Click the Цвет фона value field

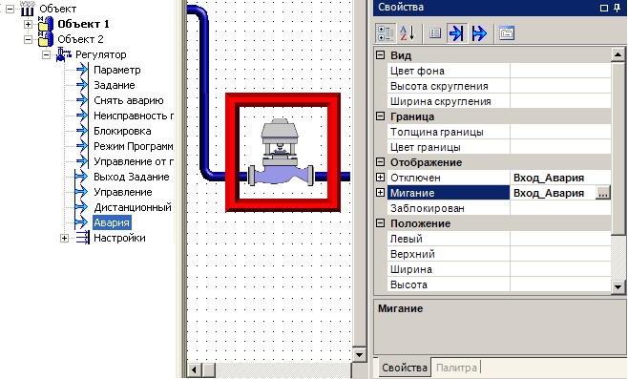(x=560, y=71)
